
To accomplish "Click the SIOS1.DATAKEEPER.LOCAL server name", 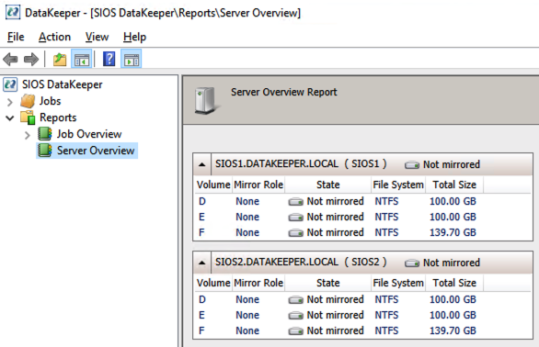I will (x=277, y=163).
